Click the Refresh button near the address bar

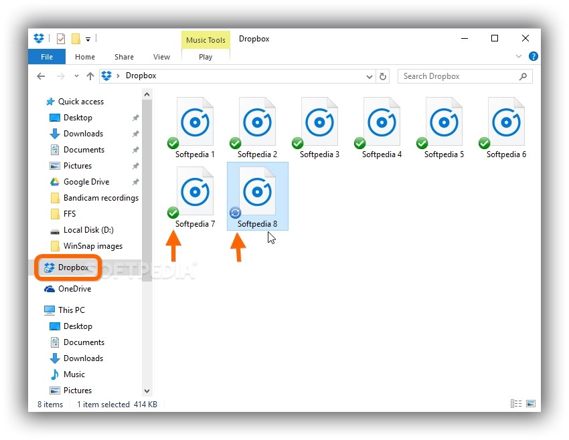pos(383,76)
